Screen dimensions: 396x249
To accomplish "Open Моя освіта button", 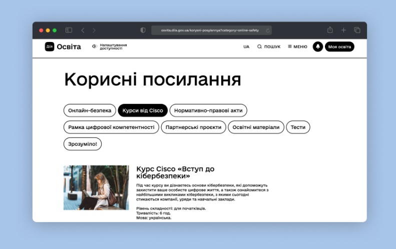I will (339, 46).
